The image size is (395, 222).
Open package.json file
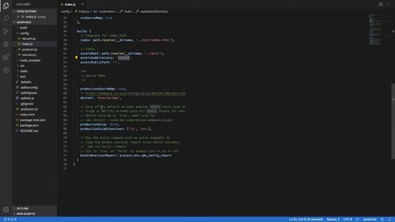coord(29,125)
